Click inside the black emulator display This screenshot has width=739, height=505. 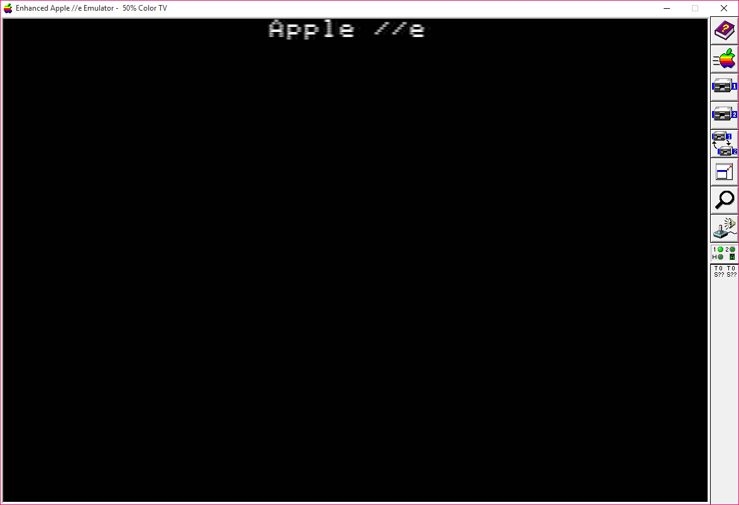(x=355, y=260)
